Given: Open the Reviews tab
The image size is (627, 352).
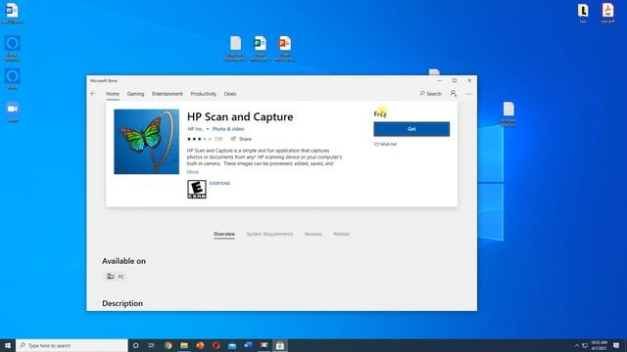Looking at the screenshot, I should pos(313,235).
